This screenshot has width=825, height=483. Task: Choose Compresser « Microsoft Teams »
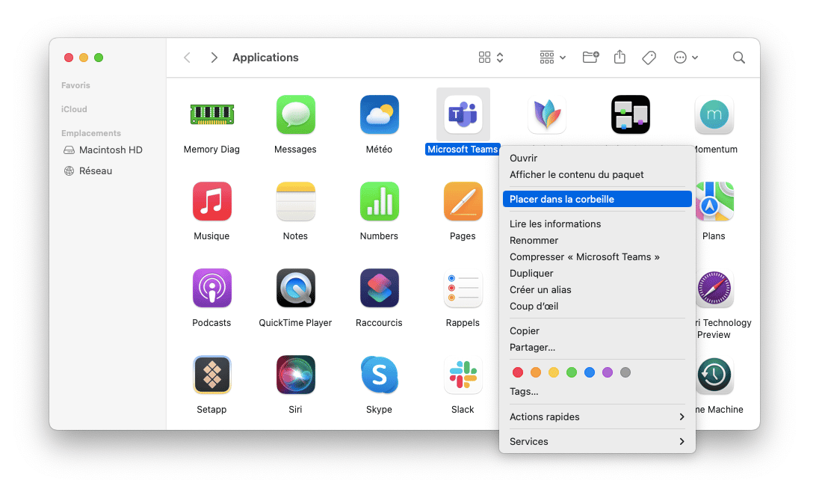coord(597,256)
